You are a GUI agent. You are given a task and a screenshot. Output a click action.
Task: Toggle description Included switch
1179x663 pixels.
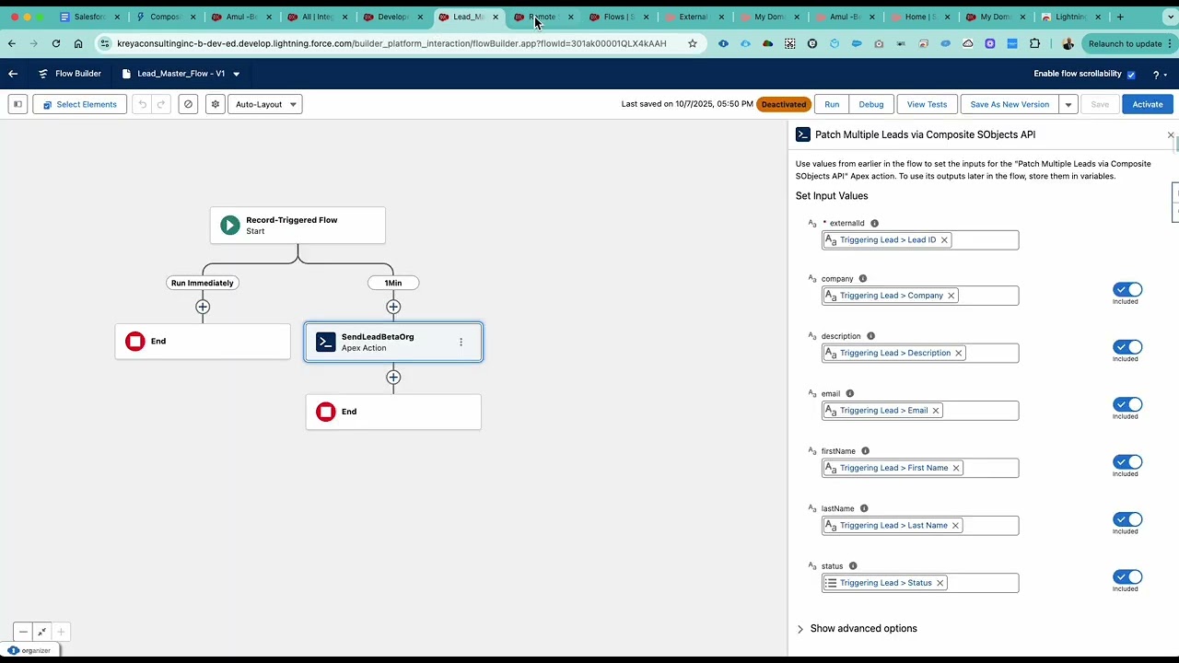coord(1127,347)
